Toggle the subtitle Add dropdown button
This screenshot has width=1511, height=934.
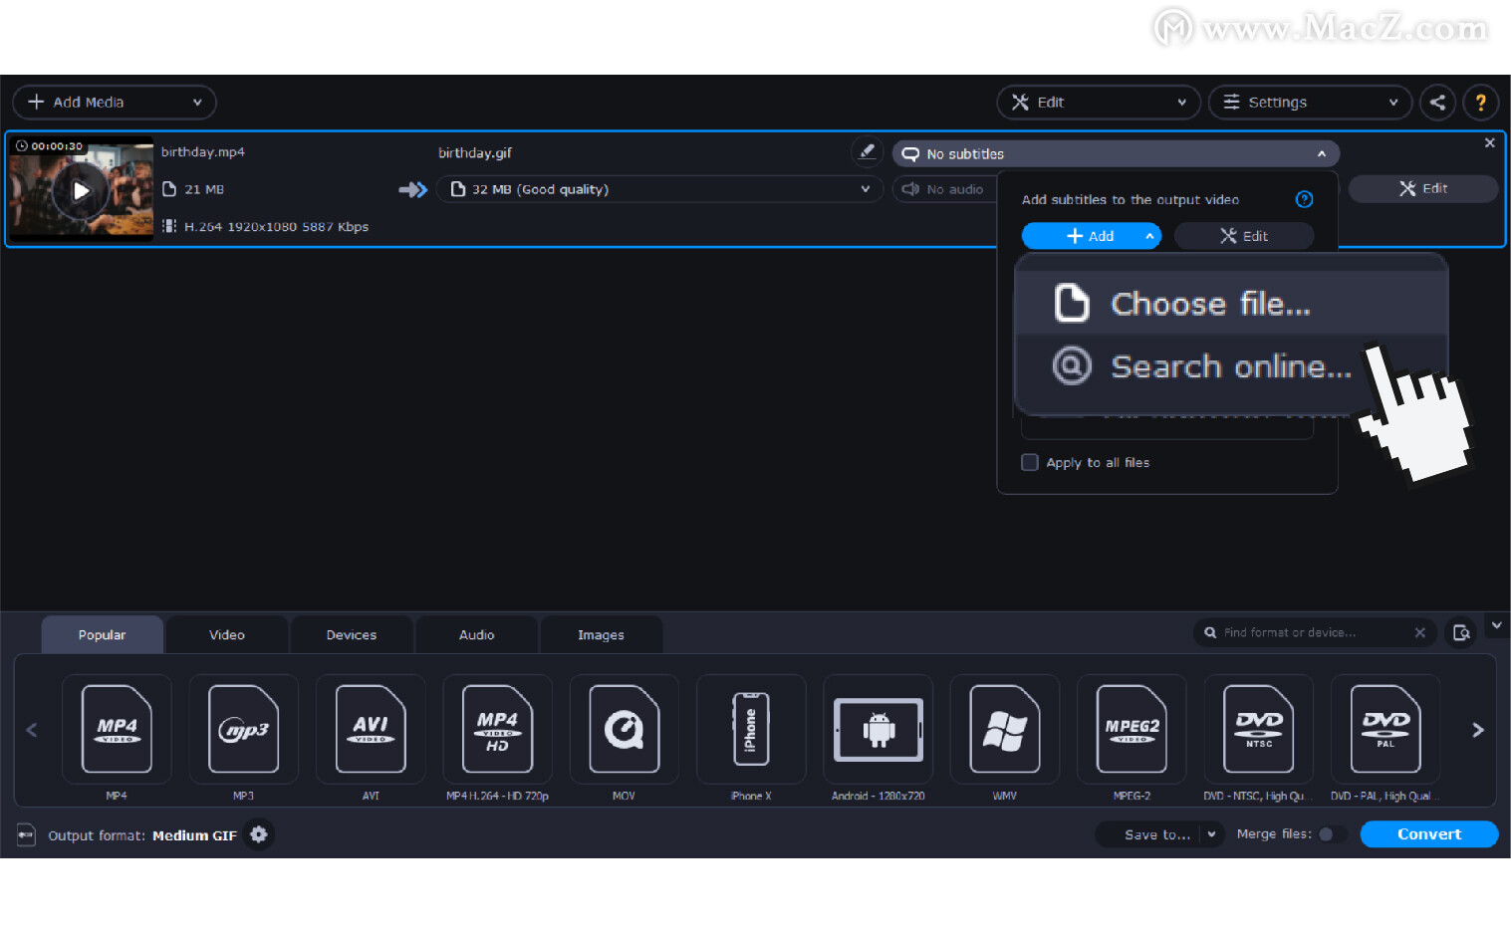[x=1092, y=236]
